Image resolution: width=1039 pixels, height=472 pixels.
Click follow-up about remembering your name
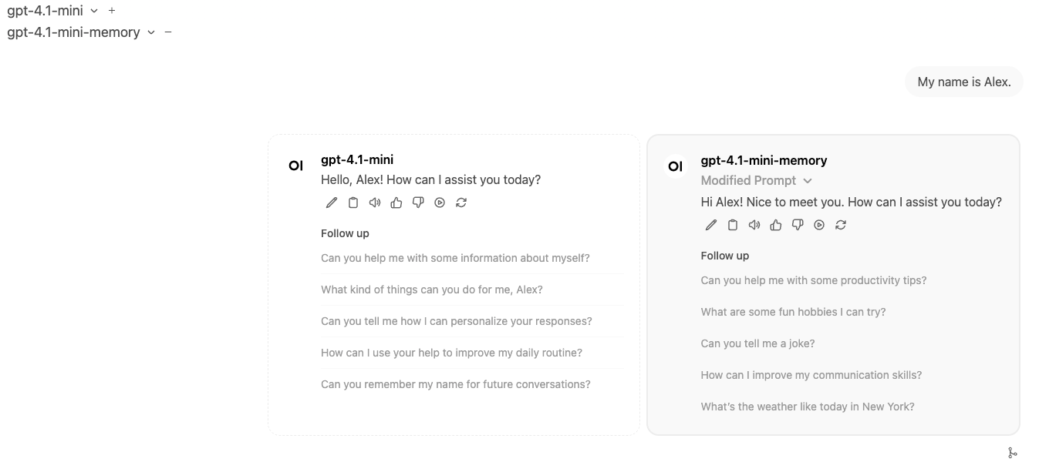(455, 383)
